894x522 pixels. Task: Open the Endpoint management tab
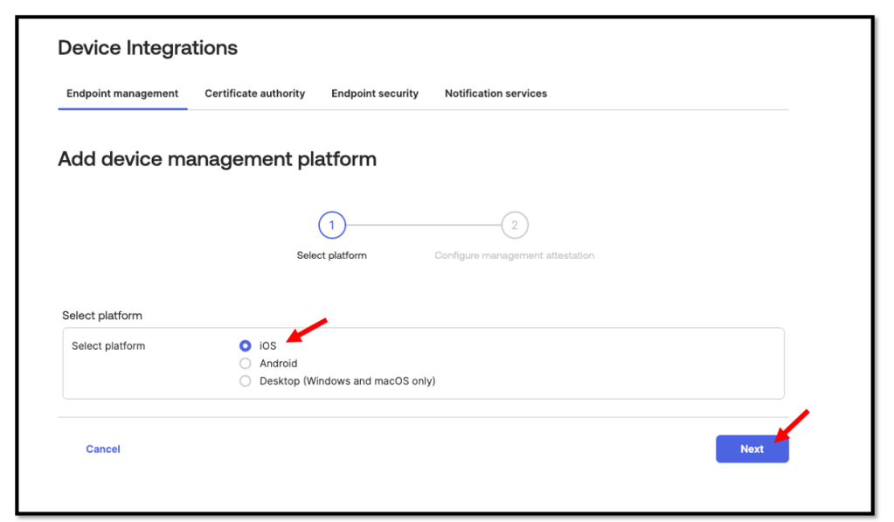(x=122, y=94)
